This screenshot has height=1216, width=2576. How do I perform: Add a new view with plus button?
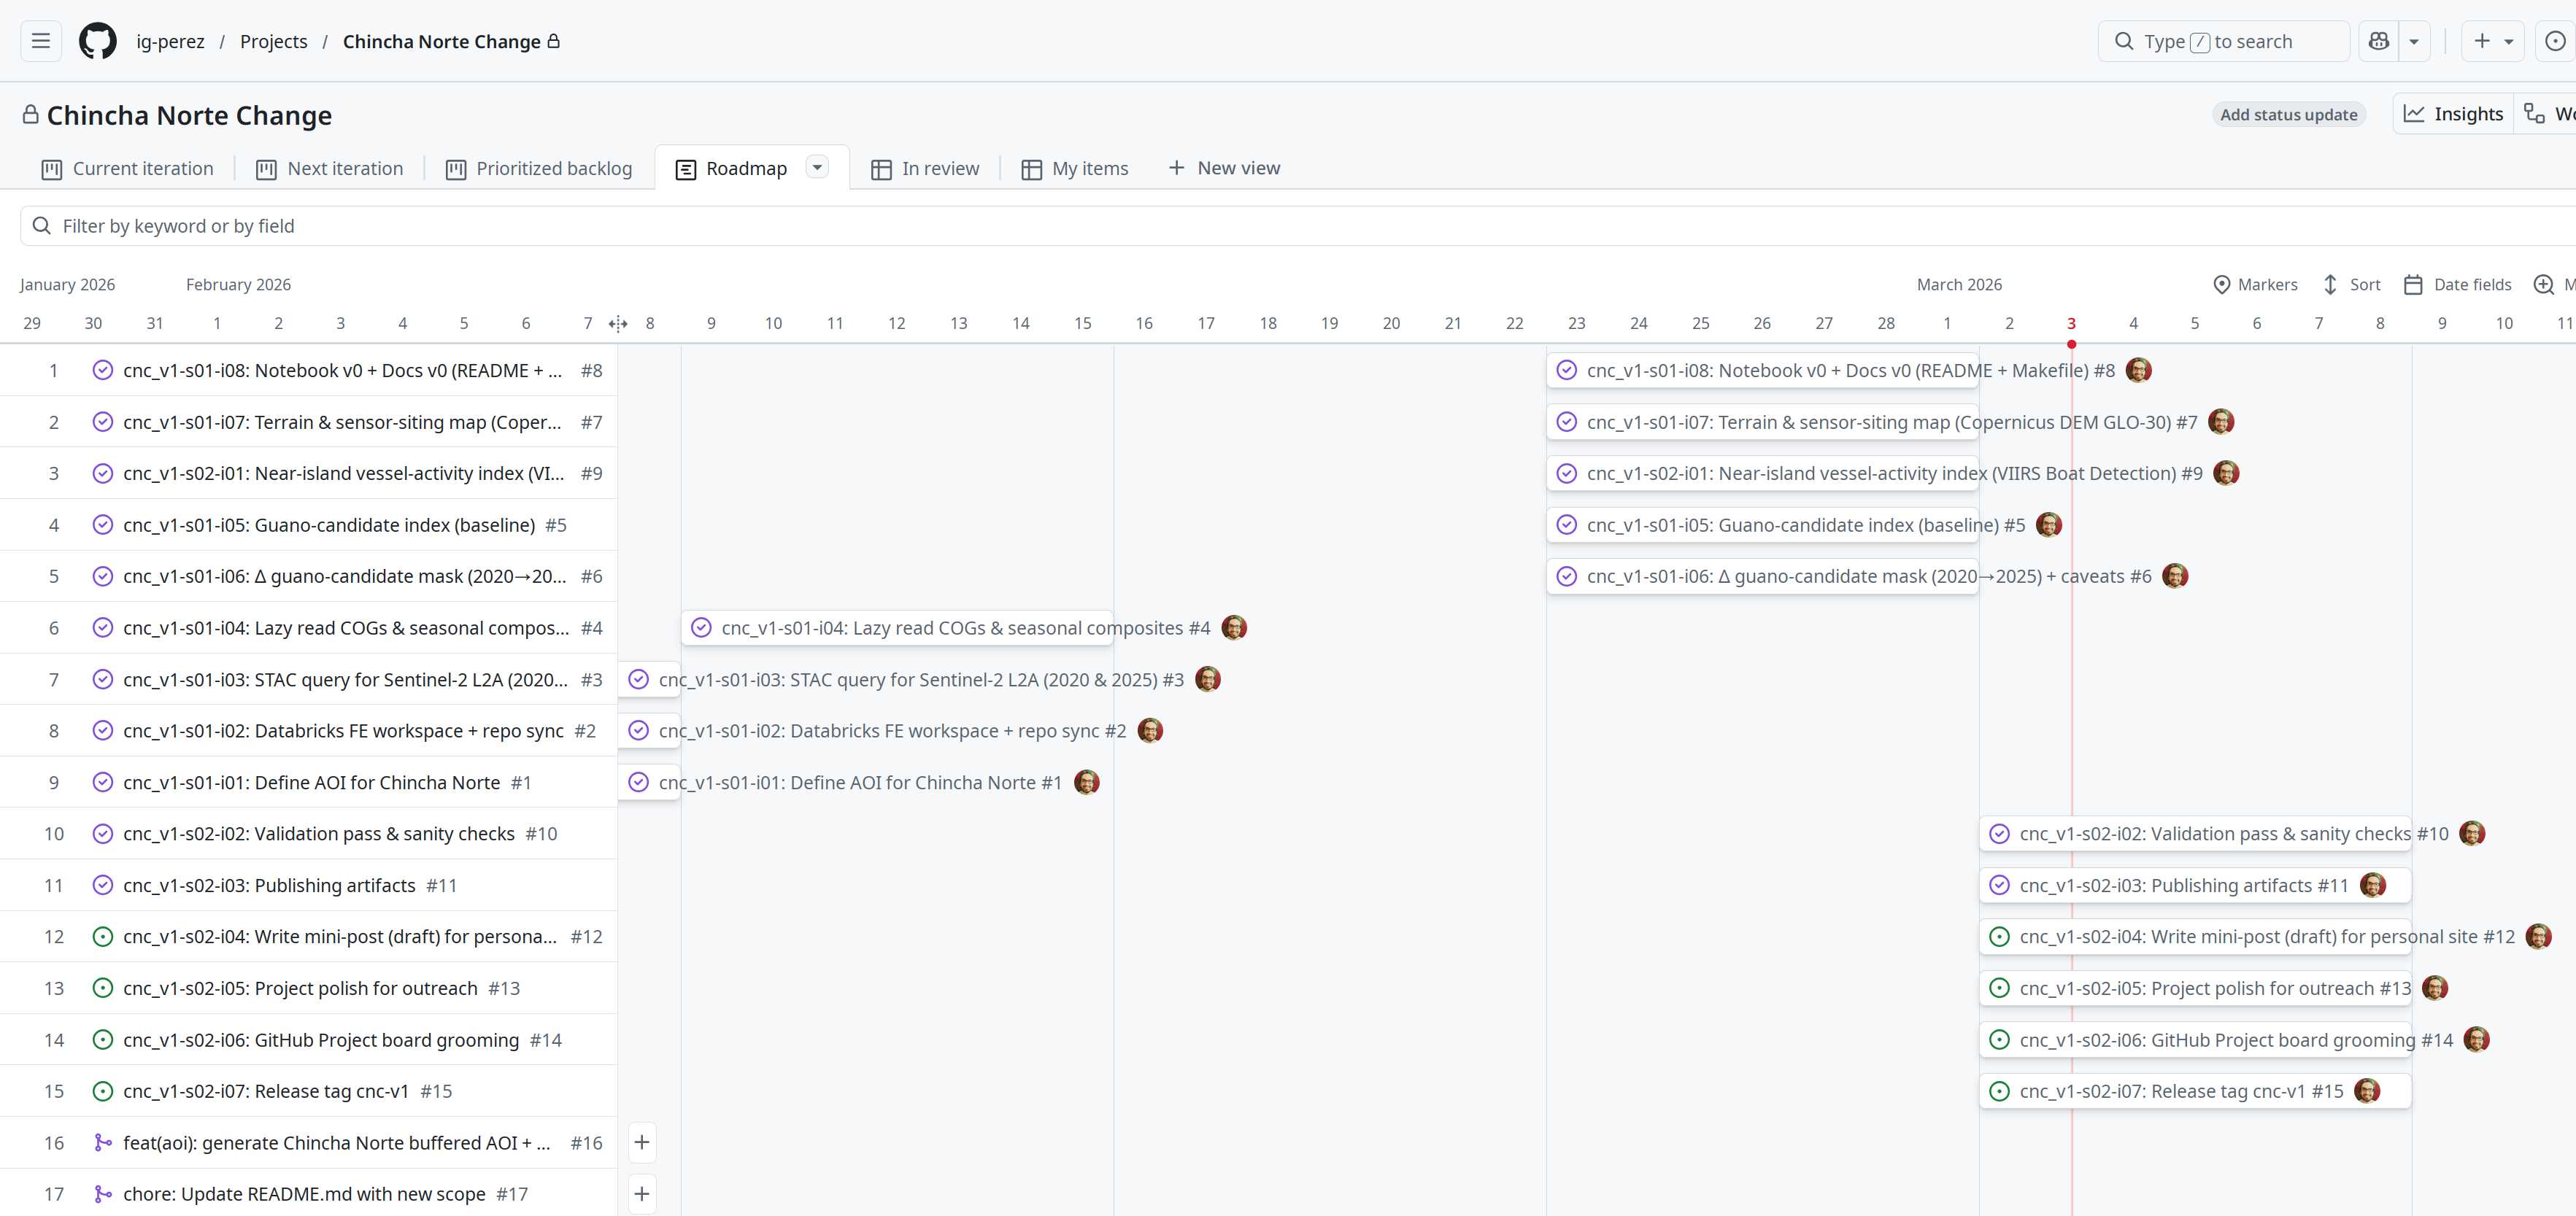[1224, 168]
